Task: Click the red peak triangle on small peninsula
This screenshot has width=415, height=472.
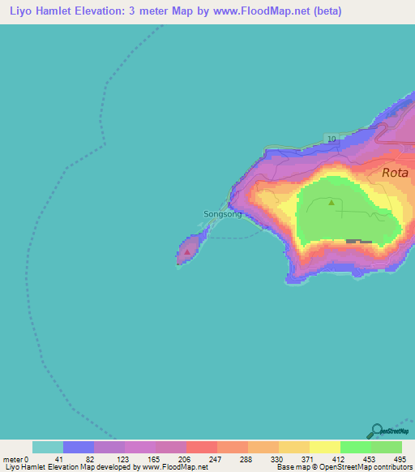Action: [187, 252]
